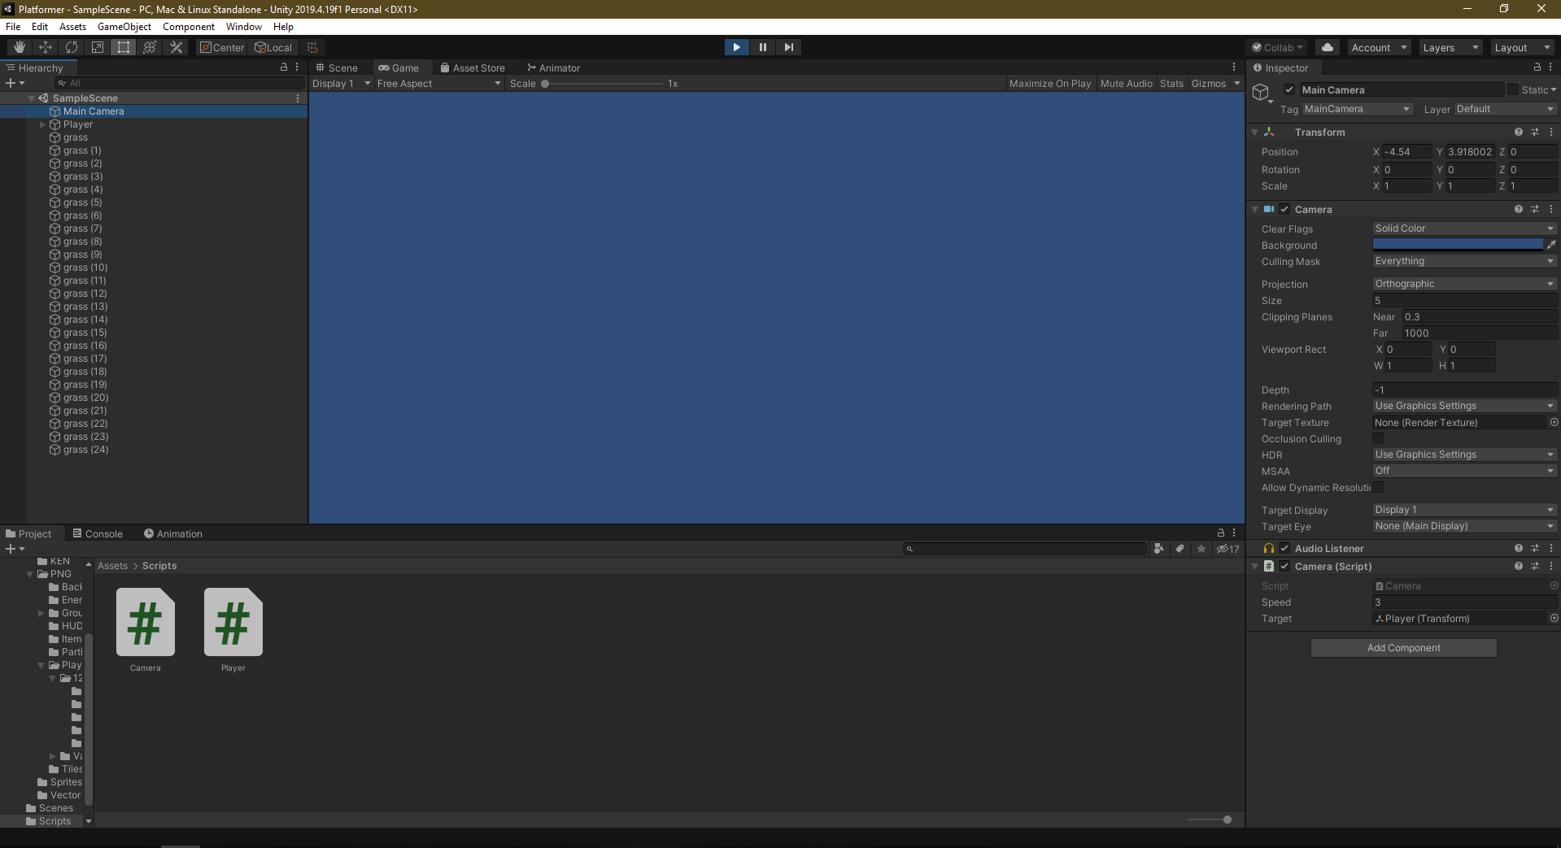Image resolution: width=1561 pixels, height=848 pixels.
Task: Select the Transform tool
Action: 149,47
